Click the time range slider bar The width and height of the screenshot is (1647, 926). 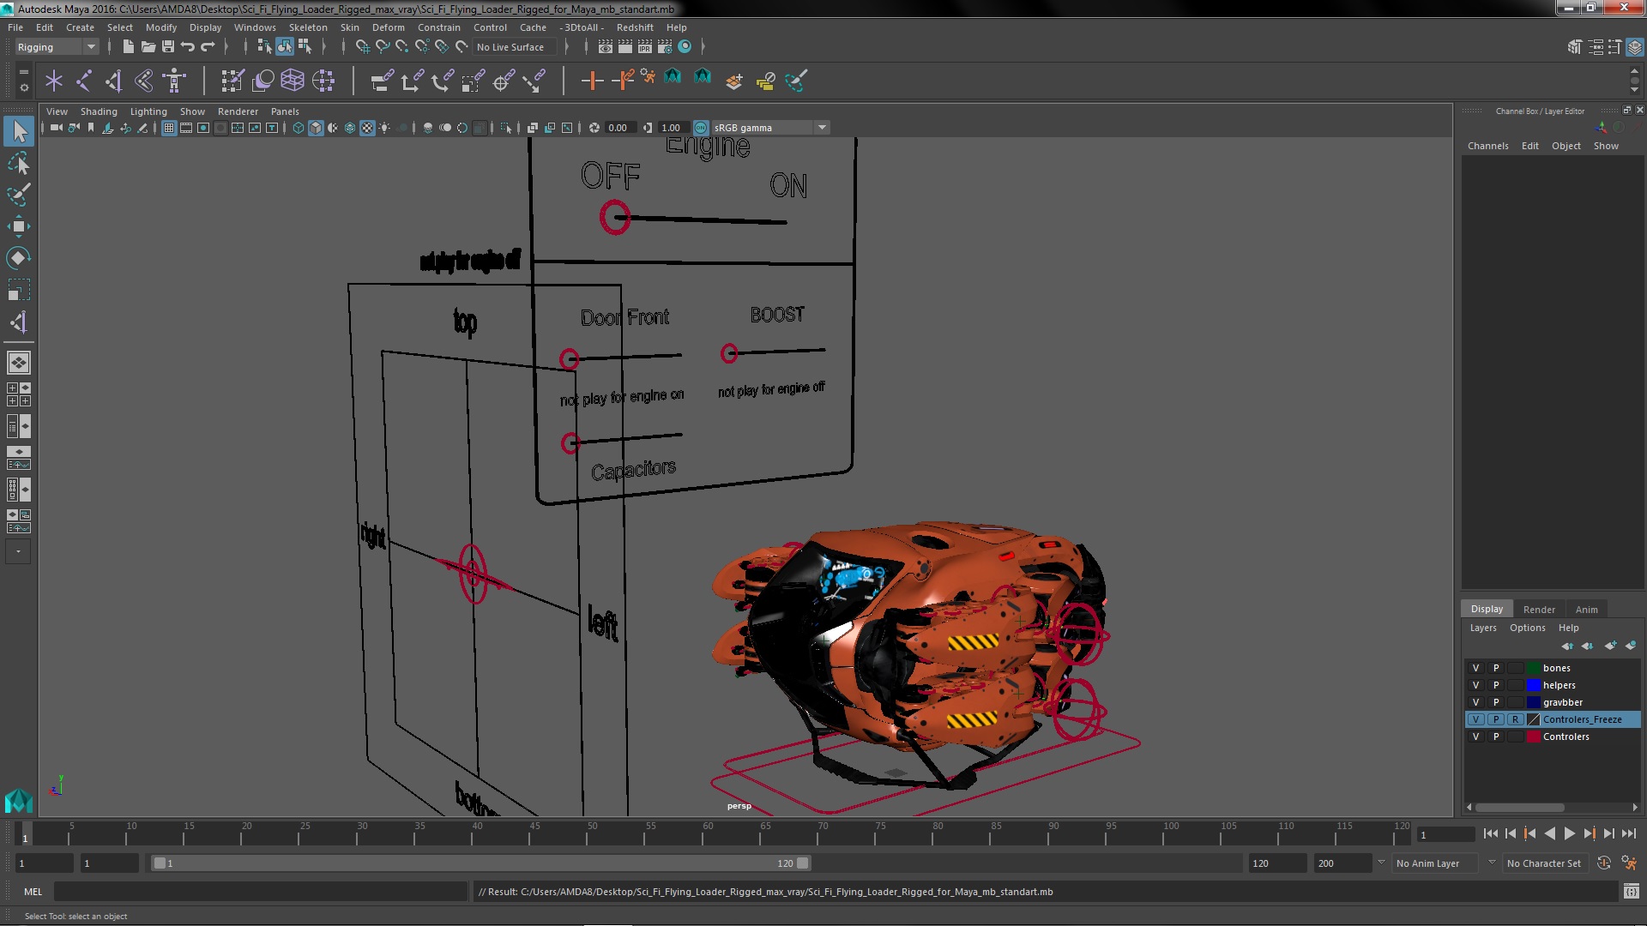(480, 863)
